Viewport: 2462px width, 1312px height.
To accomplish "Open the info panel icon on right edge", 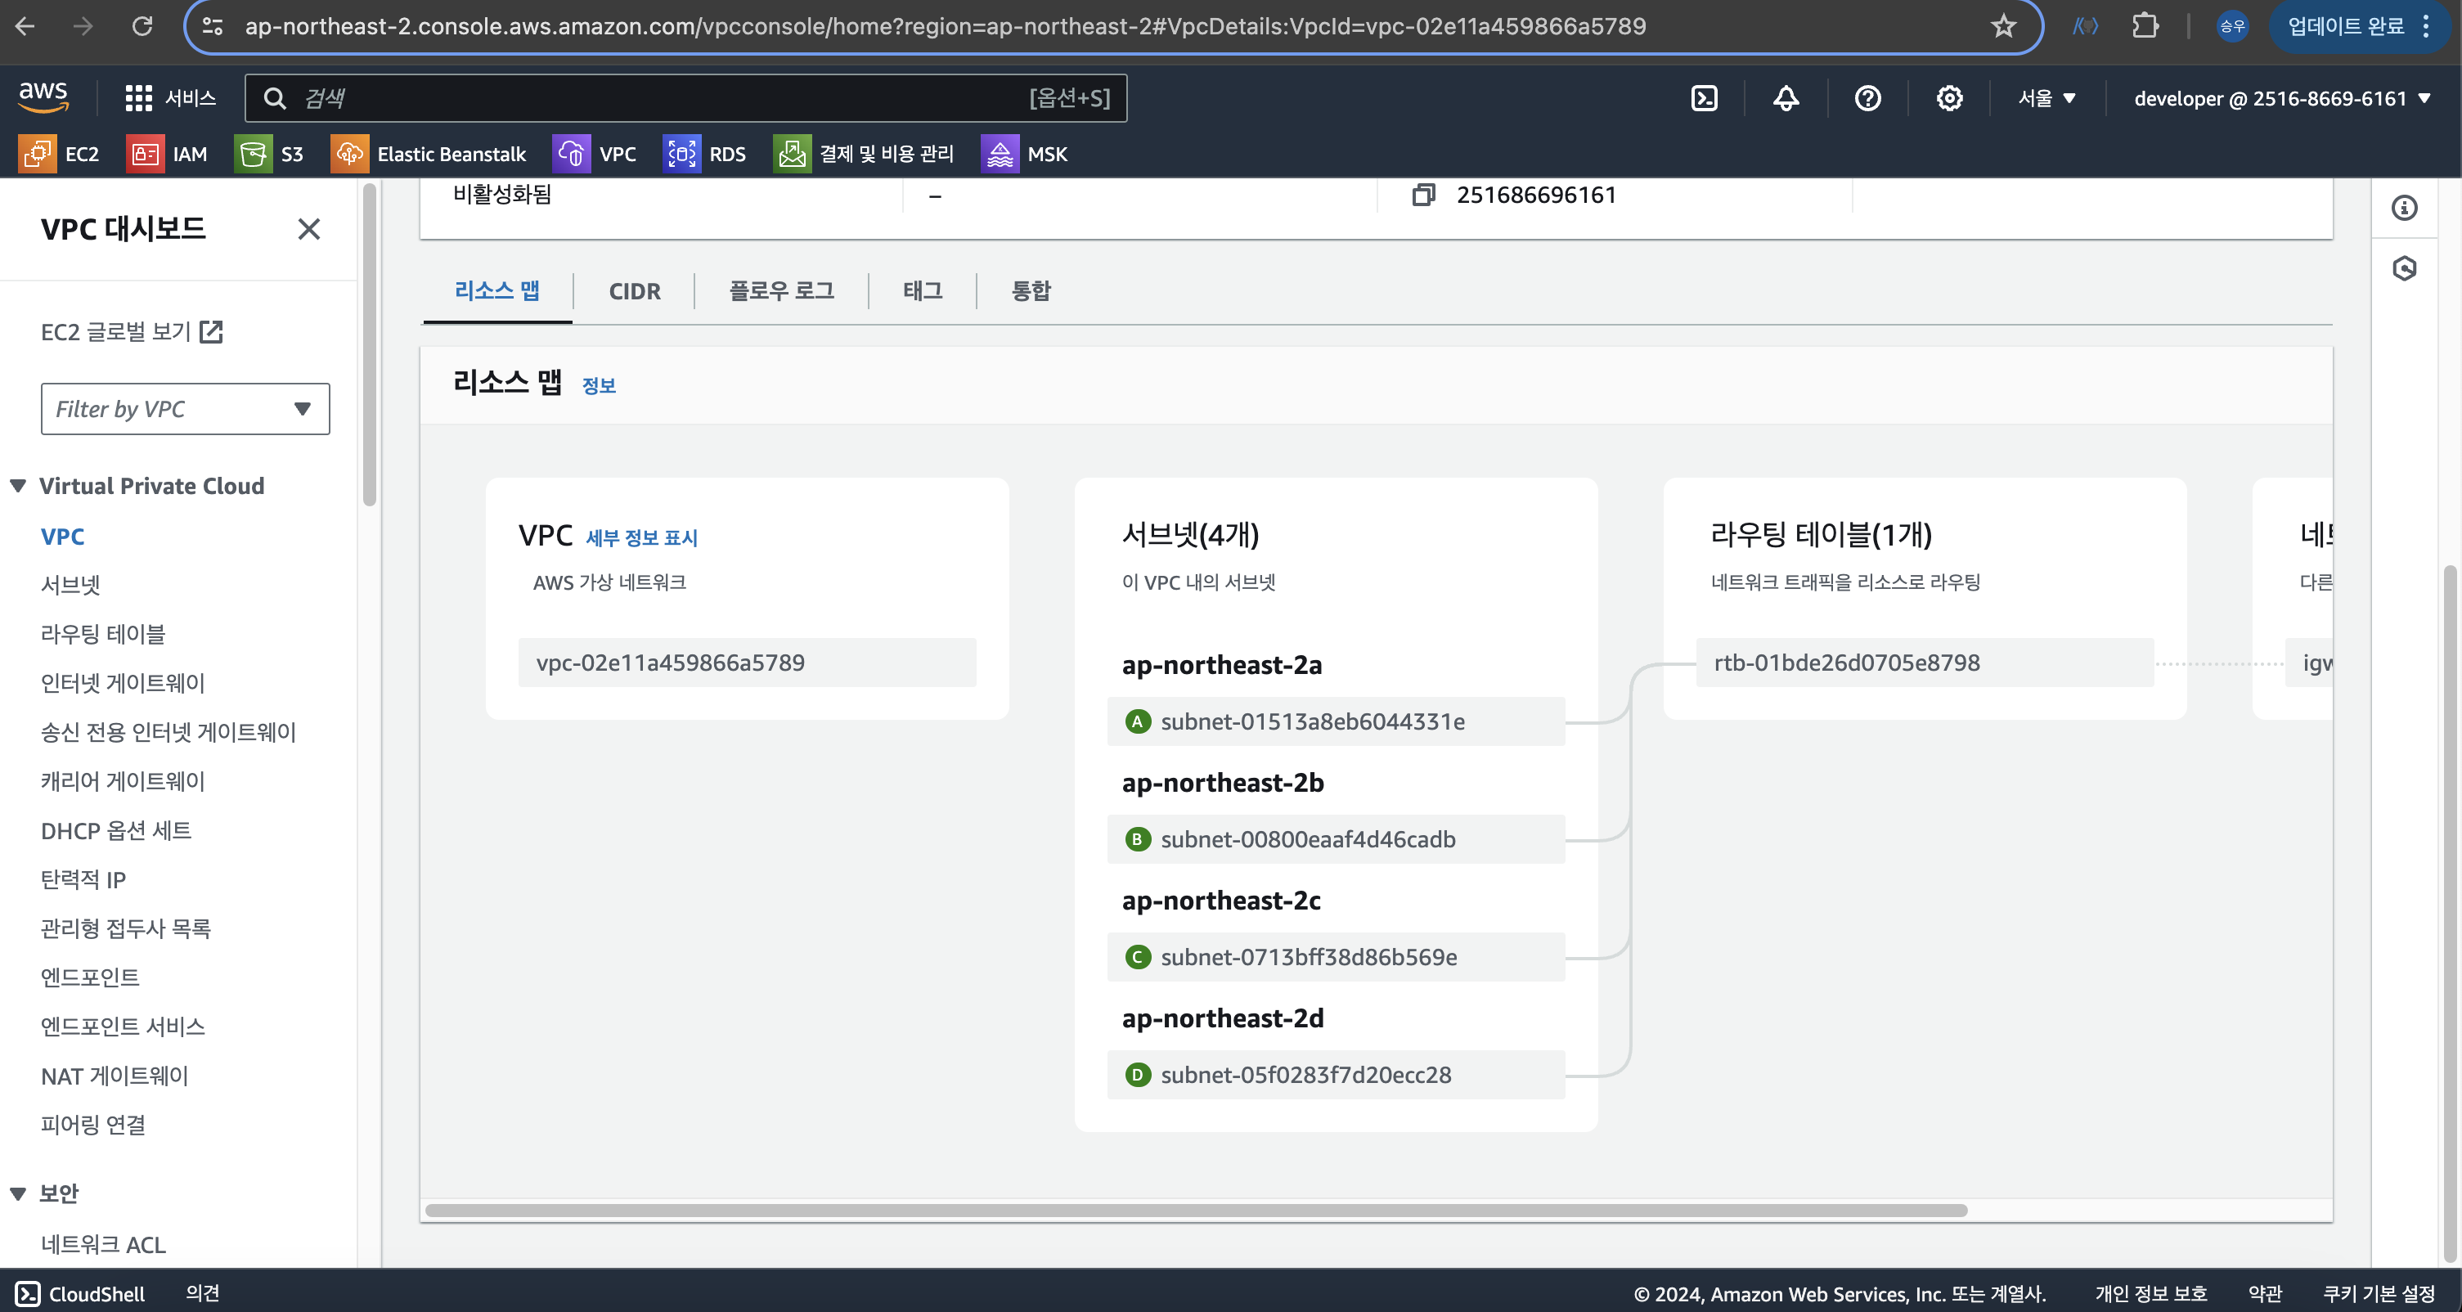I will (2404, 209).
